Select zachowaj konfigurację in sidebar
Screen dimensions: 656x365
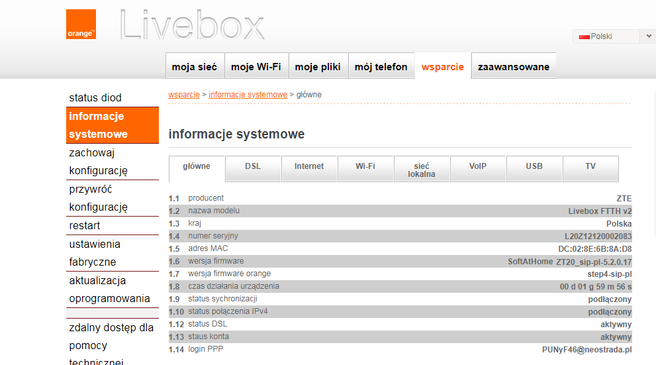(x=99, y=162)
